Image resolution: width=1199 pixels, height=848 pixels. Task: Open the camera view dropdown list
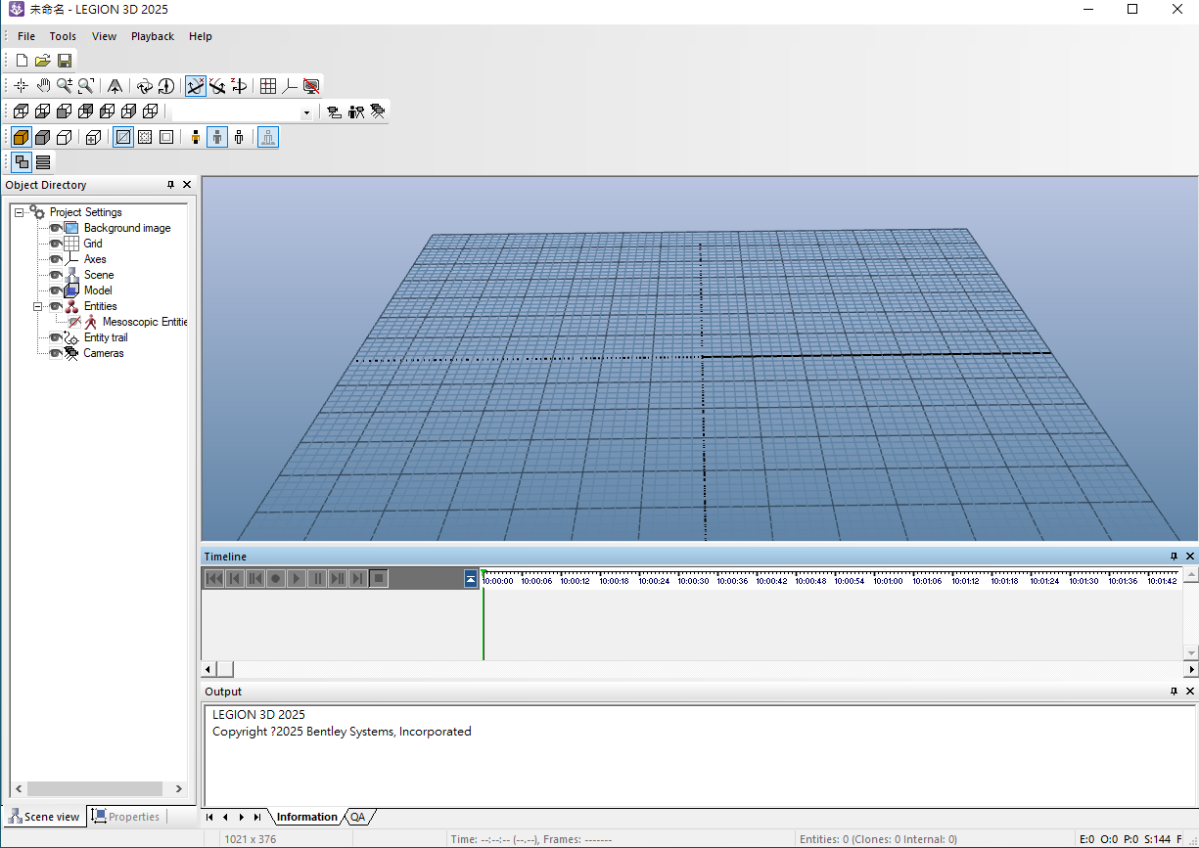(x=306, y=112)
